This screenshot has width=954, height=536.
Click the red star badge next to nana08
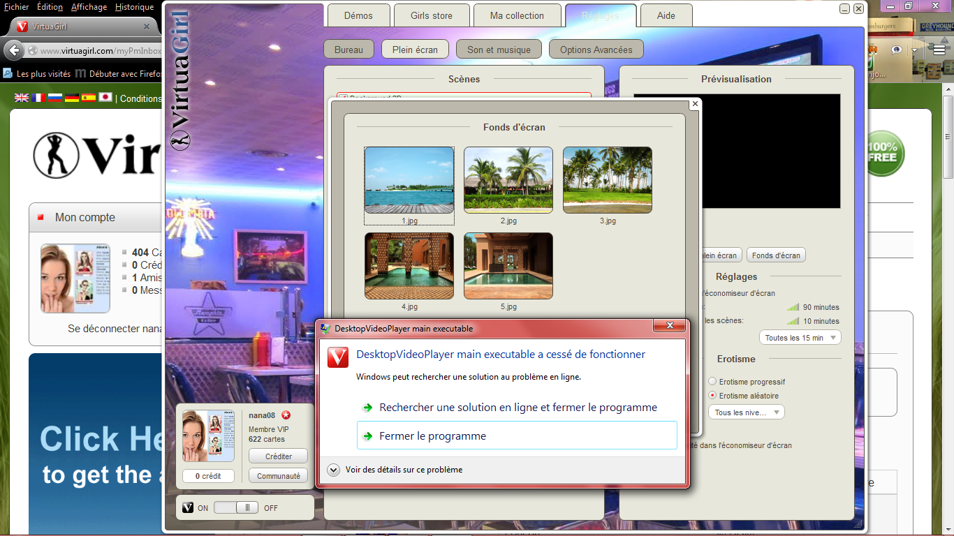pyautogui.click(x=286, y=415)
